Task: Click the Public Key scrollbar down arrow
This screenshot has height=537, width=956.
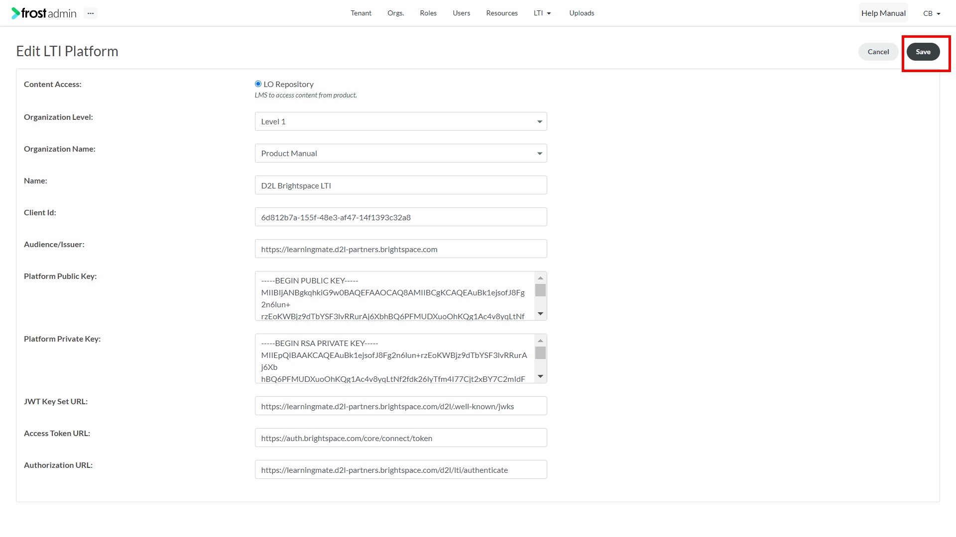Action: (x=540, y=314)
